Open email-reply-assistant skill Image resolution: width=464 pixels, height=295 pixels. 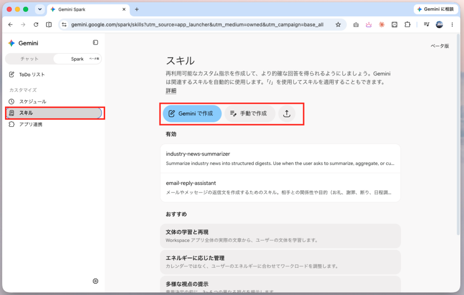pyautogui.click(x=280, y=188)
